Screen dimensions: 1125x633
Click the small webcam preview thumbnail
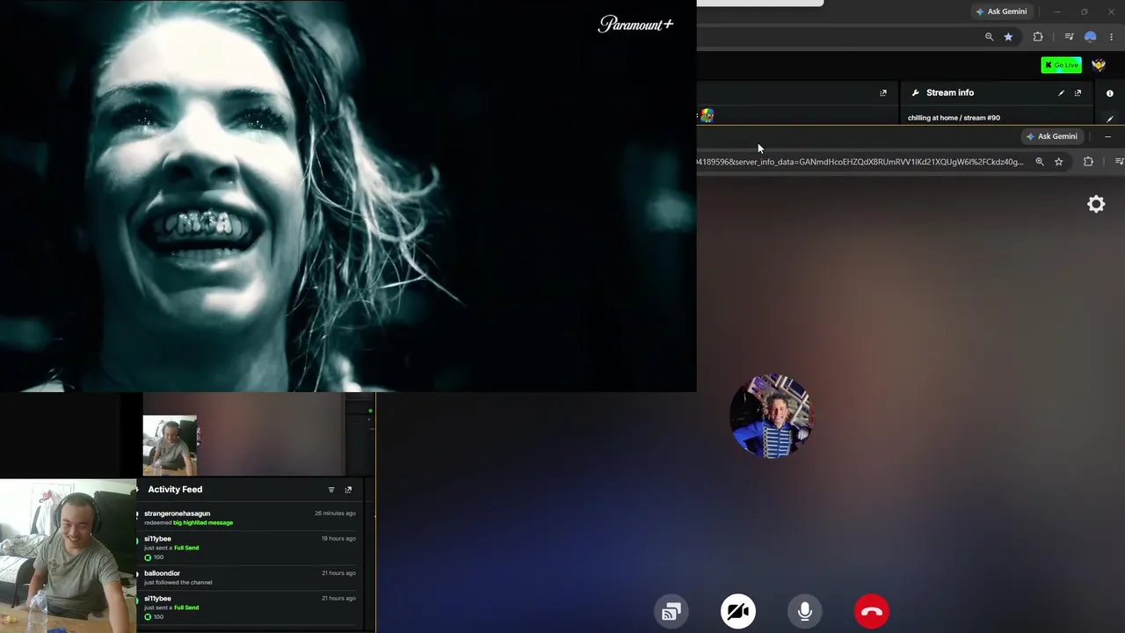(170, 445)
